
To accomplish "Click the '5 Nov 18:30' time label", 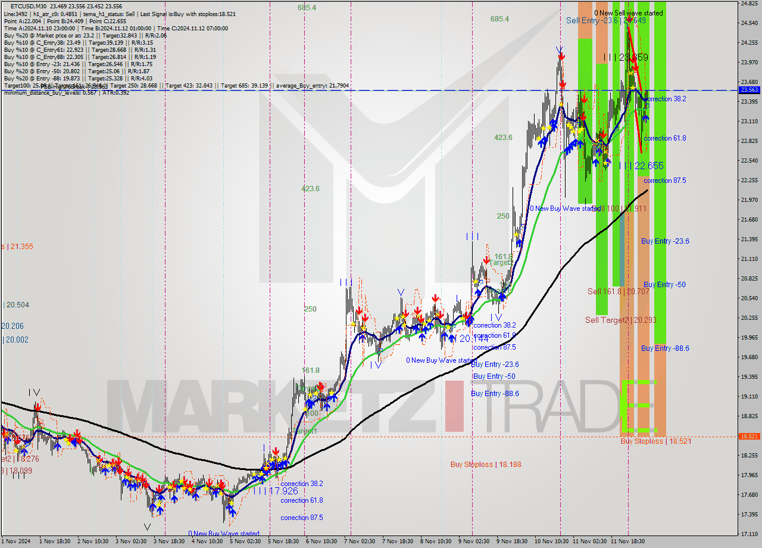I will [x=283, y=541].
